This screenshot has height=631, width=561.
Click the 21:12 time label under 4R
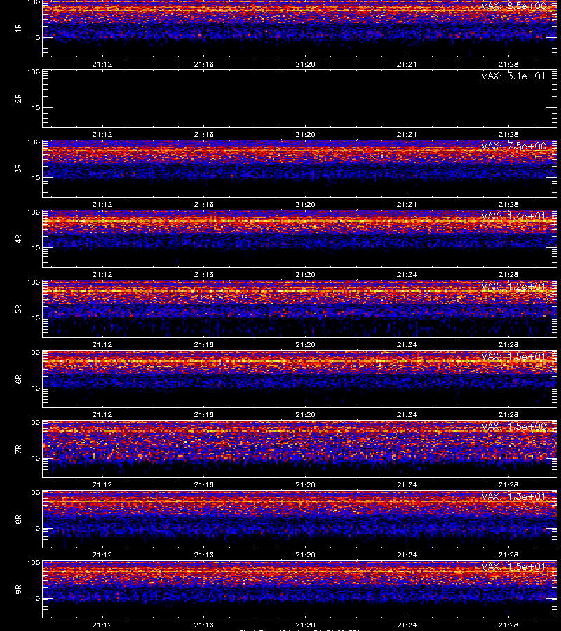tap(102, 274)
